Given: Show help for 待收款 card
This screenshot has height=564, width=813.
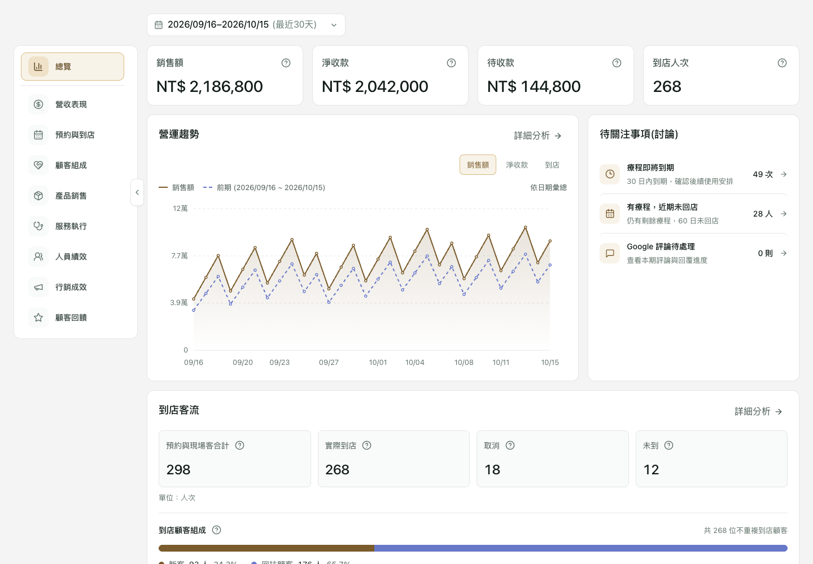Looking at the screenshot, I should click(617, 63).
